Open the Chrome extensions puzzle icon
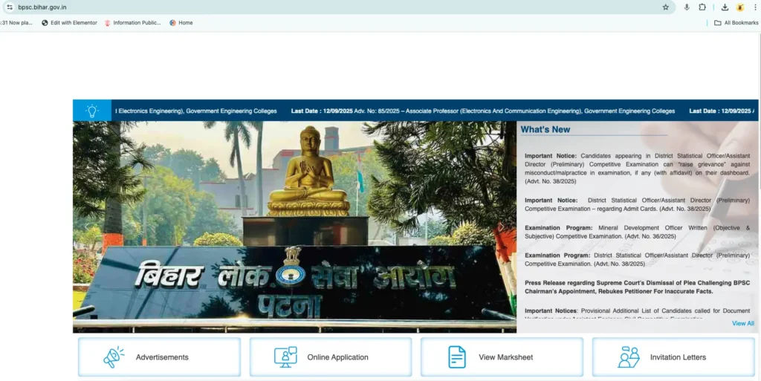The height and width of the screenshot is (381, 761). coord(702,7)
